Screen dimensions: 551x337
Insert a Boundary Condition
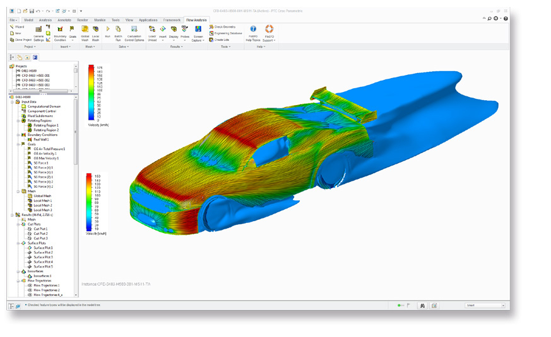coord(60,33)
